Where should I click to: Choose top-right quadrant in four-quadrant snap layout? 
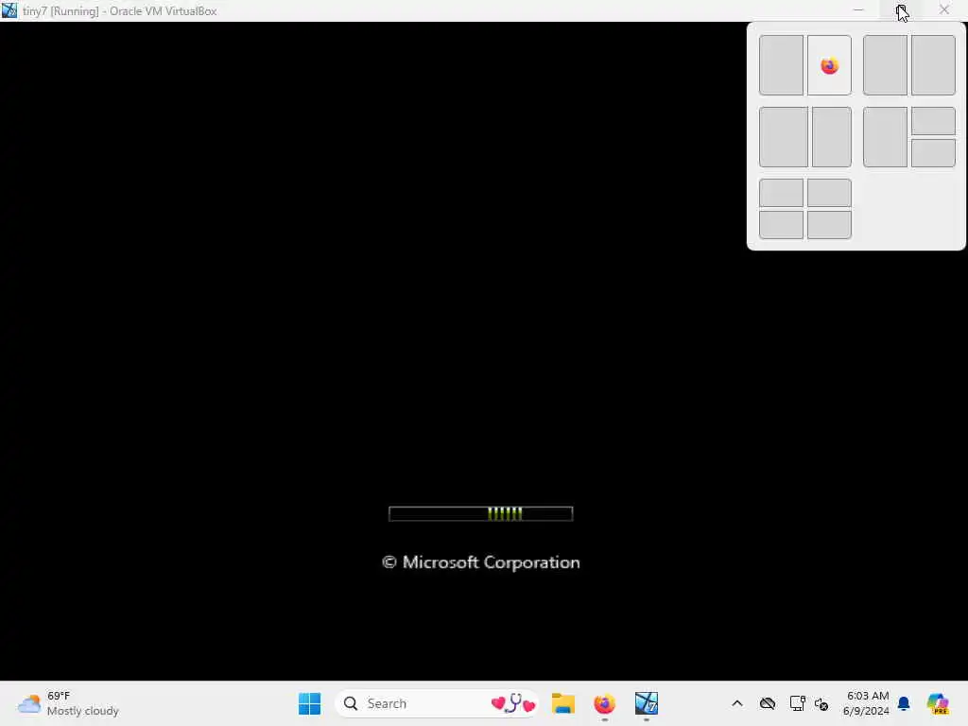coord(829,193)
